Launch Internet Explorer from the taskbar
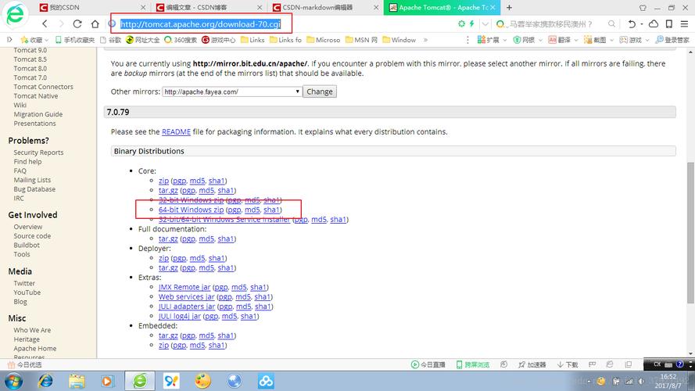 (45, 381)
